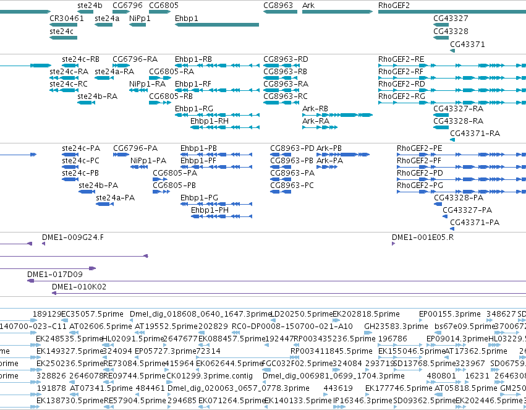Select transcript CG6796-RA label
Screen dimensions: 526x410
click(x=135, y=59)
